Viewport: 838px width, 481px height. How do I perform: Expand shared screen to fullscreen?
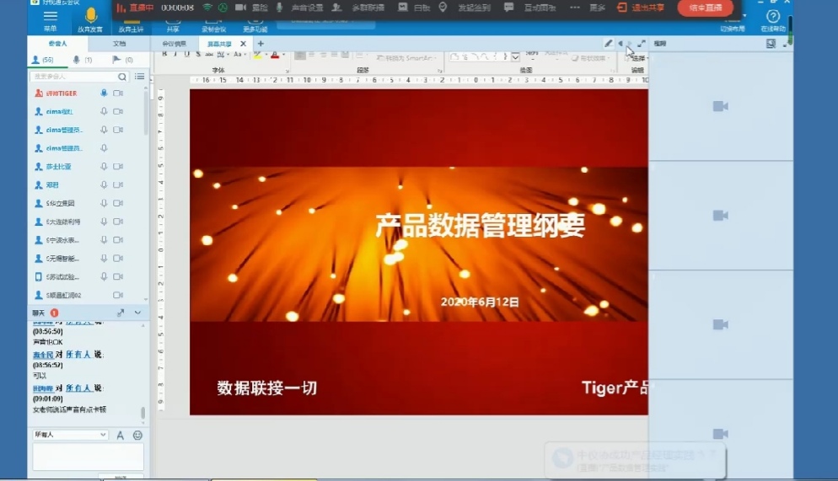click(642, 44)
